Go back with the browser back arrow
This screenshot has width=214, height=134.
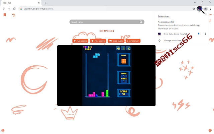(4, 9)
